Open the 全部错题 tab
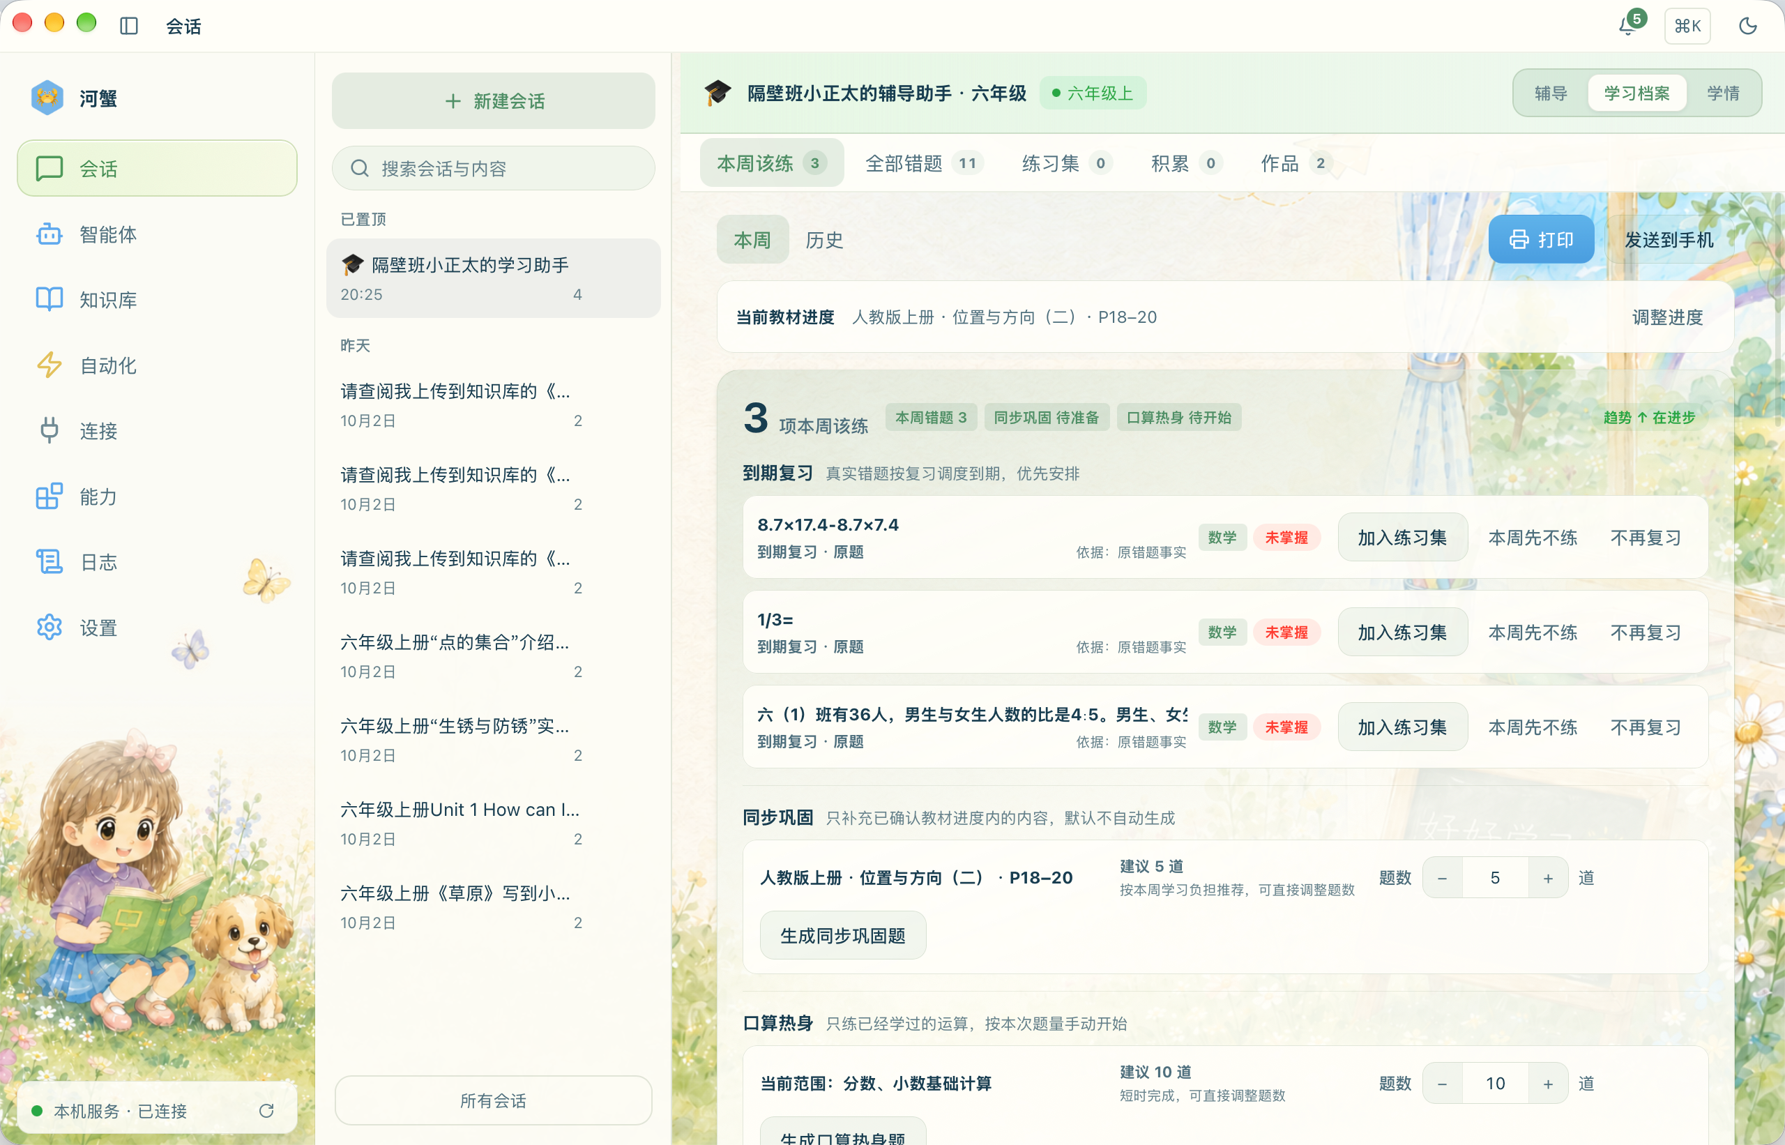This screenshot has width=1785, height=1145. pyautogui.click(x=924, y=163)
